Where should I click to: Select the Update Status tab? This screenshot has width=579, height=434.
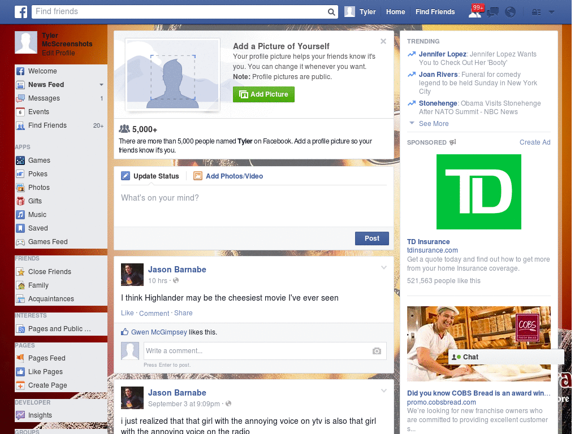pos(150,176)
